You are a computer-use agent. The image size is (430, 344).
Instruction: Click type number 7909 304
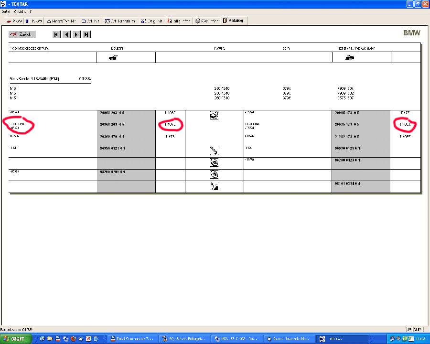point(345,88)
